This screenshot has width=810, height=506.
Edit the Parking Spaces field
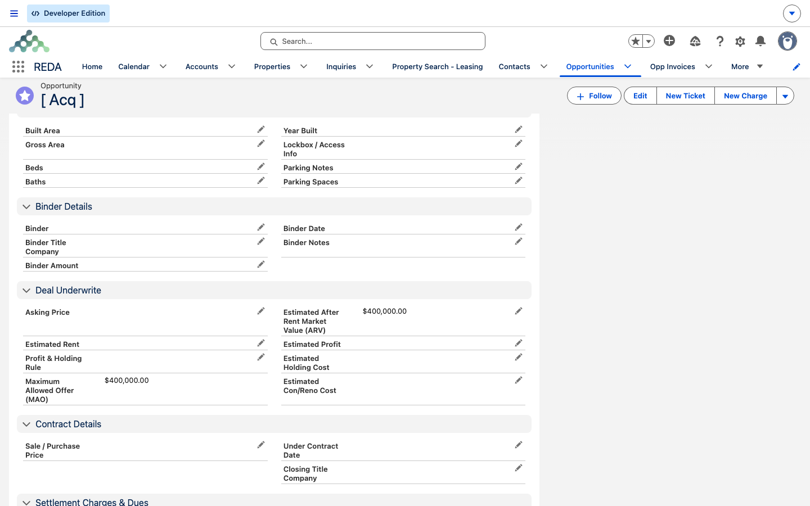point(519,181)
